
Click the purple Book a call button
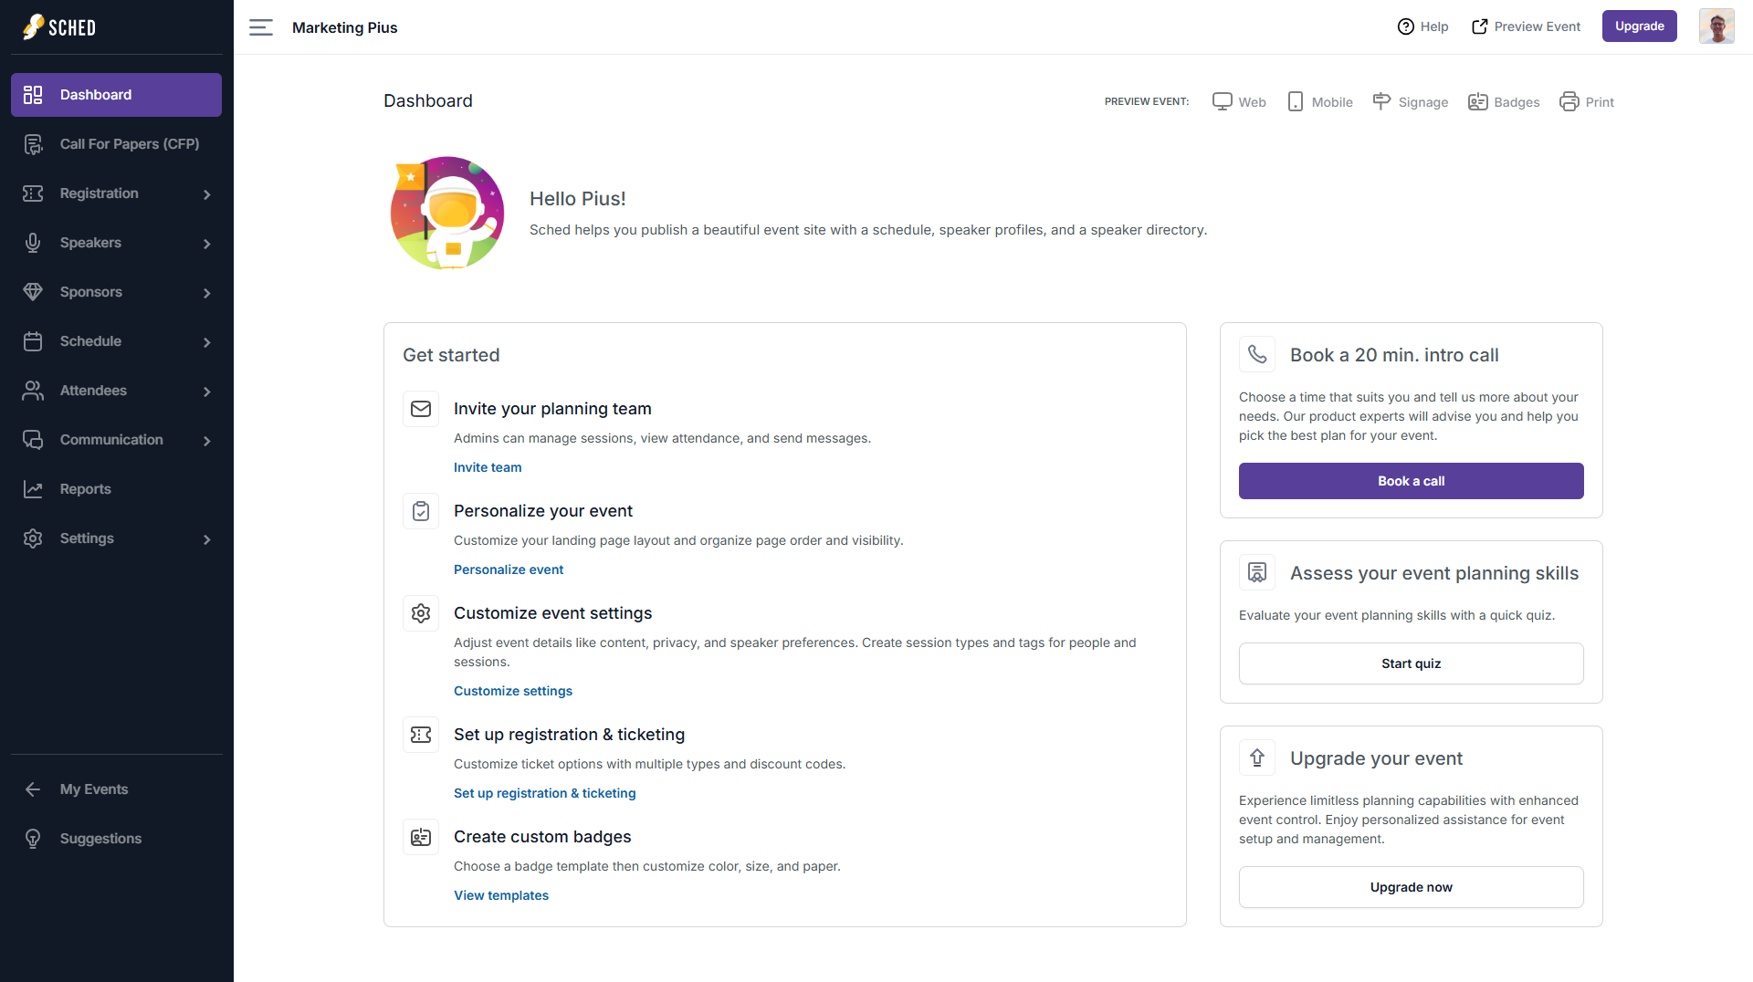(x=1411, y=481)
